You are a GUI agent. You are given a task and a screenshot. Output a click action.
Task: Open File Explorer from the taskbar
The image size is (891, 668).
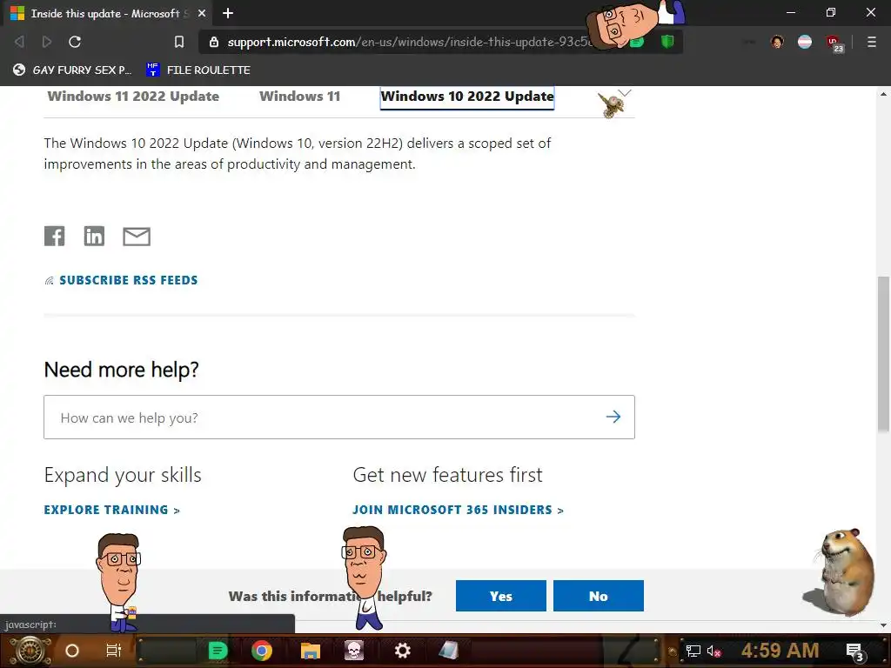pyautogui.click(x=311, y=651)
